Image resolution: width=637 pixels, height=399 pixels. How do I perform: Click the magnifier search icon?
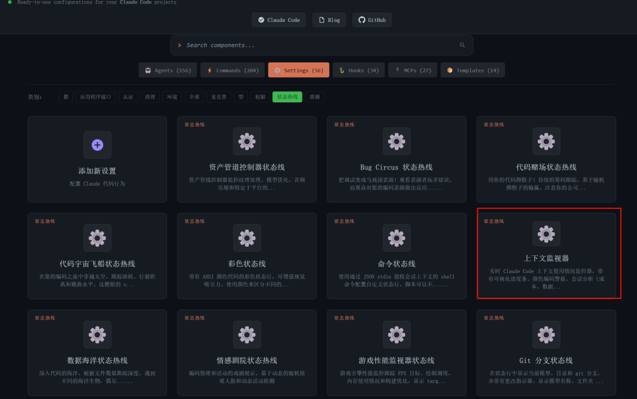pyautogui.click(x=462, y=45)
